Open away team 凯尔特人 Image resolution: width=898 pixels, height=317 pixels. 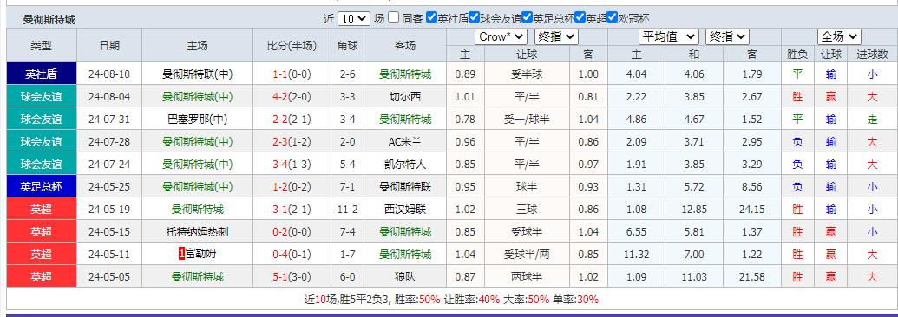point(405,165)
